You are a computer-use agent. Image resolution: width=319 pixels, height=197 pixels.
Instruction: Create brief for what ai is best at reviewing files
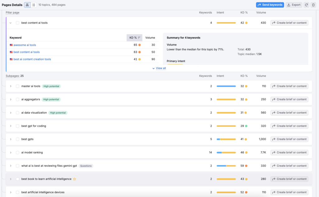click(289, 166)
